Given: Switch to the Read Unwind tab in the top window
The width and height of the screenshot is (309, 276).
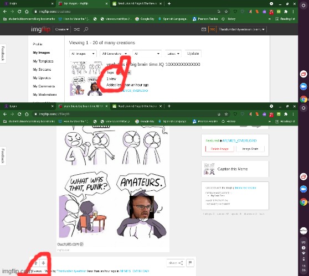Looking at the screenshot, I should 137,3.
